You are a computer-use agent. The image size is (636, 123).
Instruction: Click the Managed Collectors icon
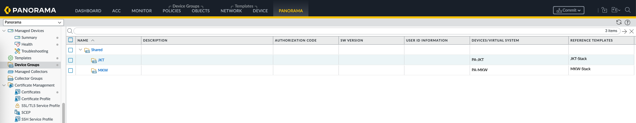point(11,72)
